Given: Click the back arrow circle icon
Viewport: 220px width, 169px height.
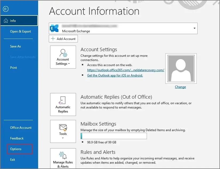Looking at the screenshot, I should [6, 9].
